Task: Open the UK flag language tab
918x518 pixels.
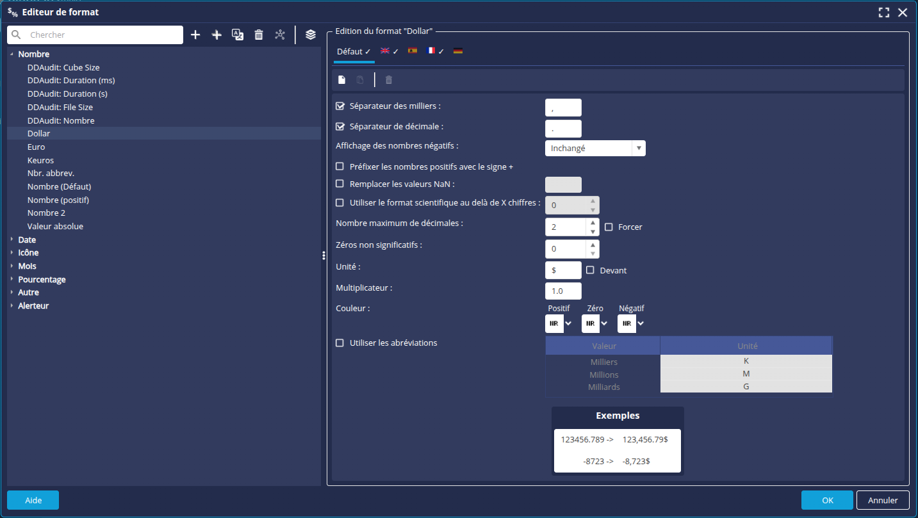Action: pyautogui.click(x=384, y=50)
